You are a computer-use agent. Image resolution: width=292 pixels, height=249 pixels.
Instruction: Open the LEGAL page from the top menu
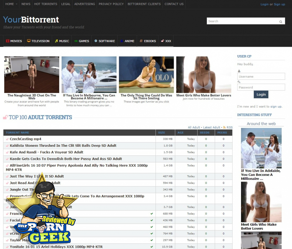[x=66, y=4]
